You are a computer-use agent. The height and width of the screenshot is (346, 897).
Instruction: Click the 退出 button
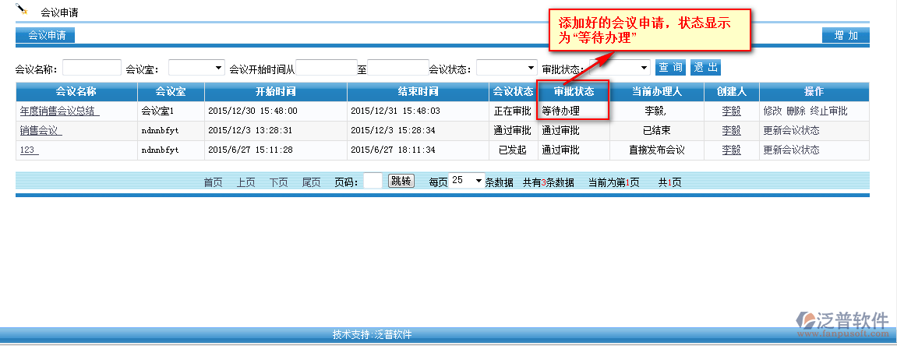pyautogui.click(x=705, y=68)
